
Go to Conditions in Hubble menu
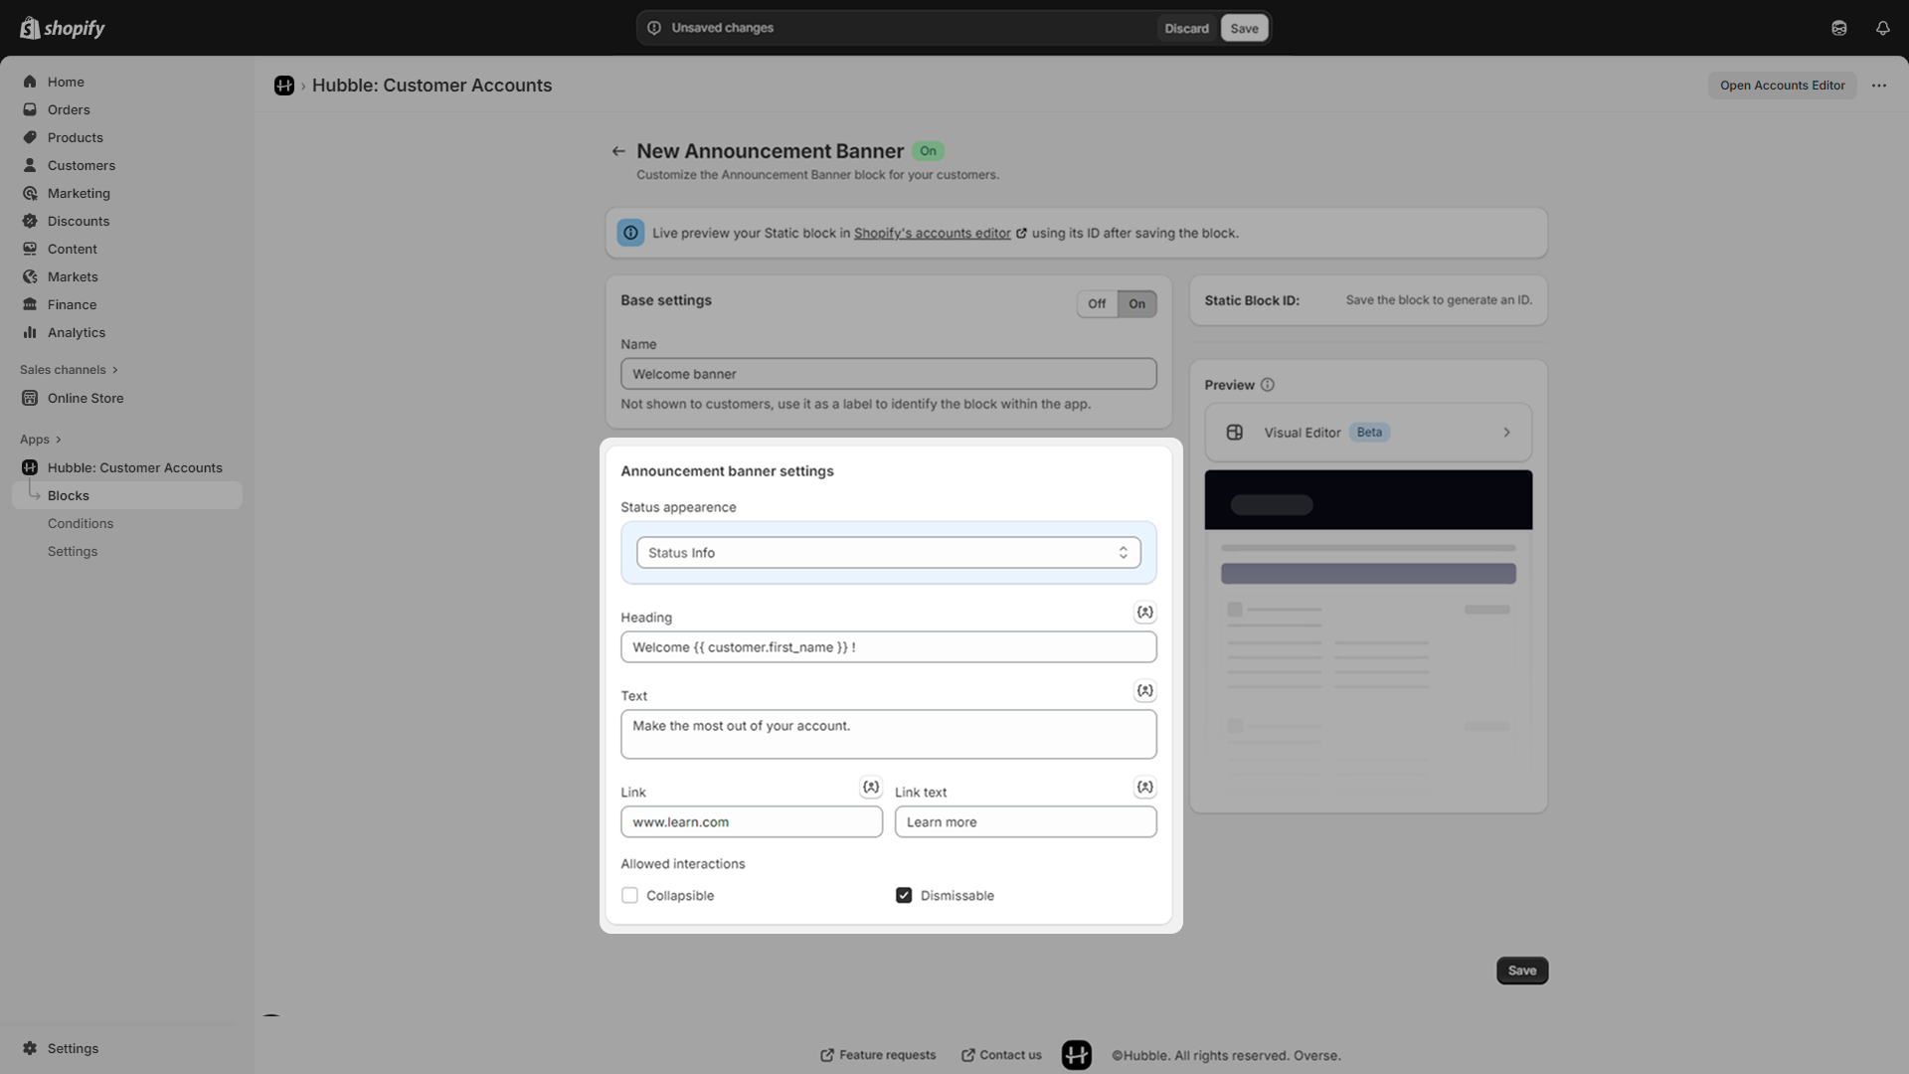[81, 524]
